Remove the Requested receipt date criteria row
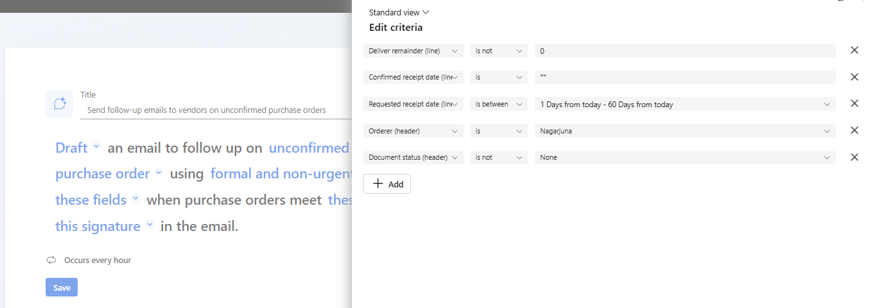This screenshot has height=308, width=870. point(854,104)
